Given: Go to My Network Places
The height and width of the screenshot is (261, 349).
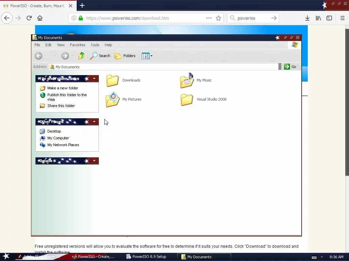Looking at the screenshot, I should (x=63, y=145).
